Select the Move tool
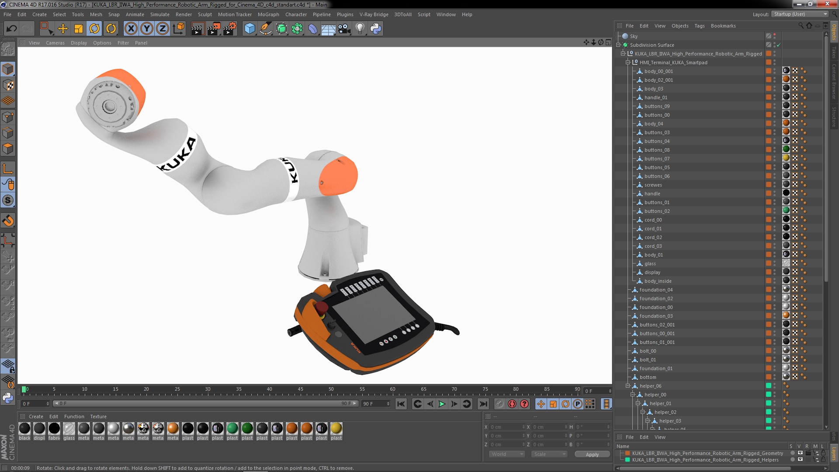This screenshot has height=472, width=839. coord(63,29)
